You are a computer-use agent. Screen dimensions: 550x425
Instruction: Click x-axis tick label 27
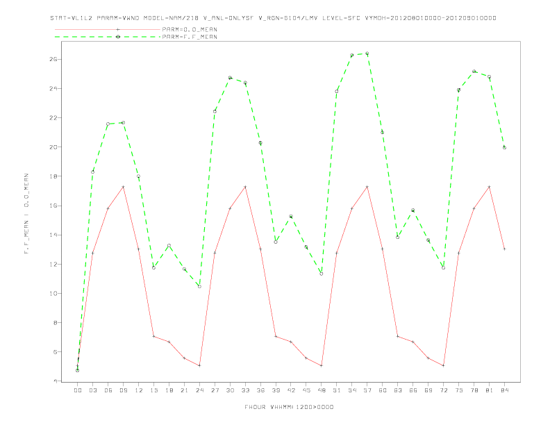pyautogui.click(x=215, y=390)
